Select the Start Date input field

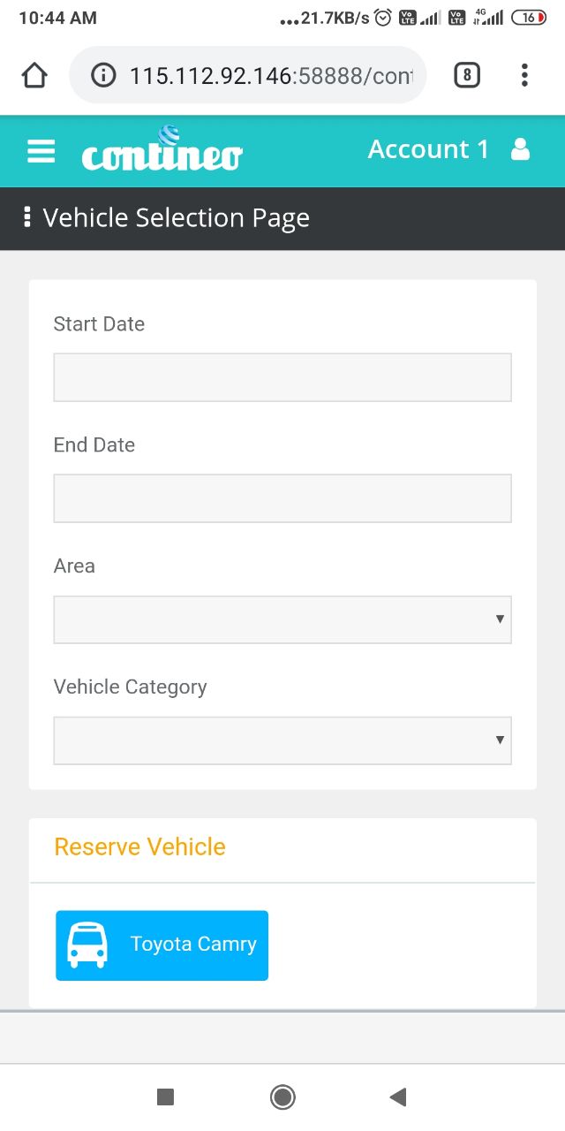(x=282, y=377)
